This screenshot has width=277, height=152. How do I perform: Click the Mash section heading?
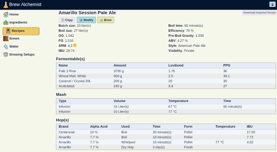click(x=61, y=95)
